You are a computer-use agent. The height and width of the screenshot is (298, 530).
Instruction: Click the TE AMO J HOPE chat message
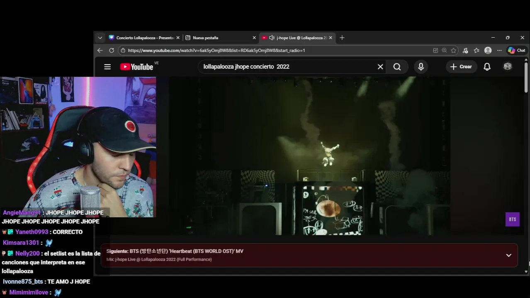tap(68, 282)
